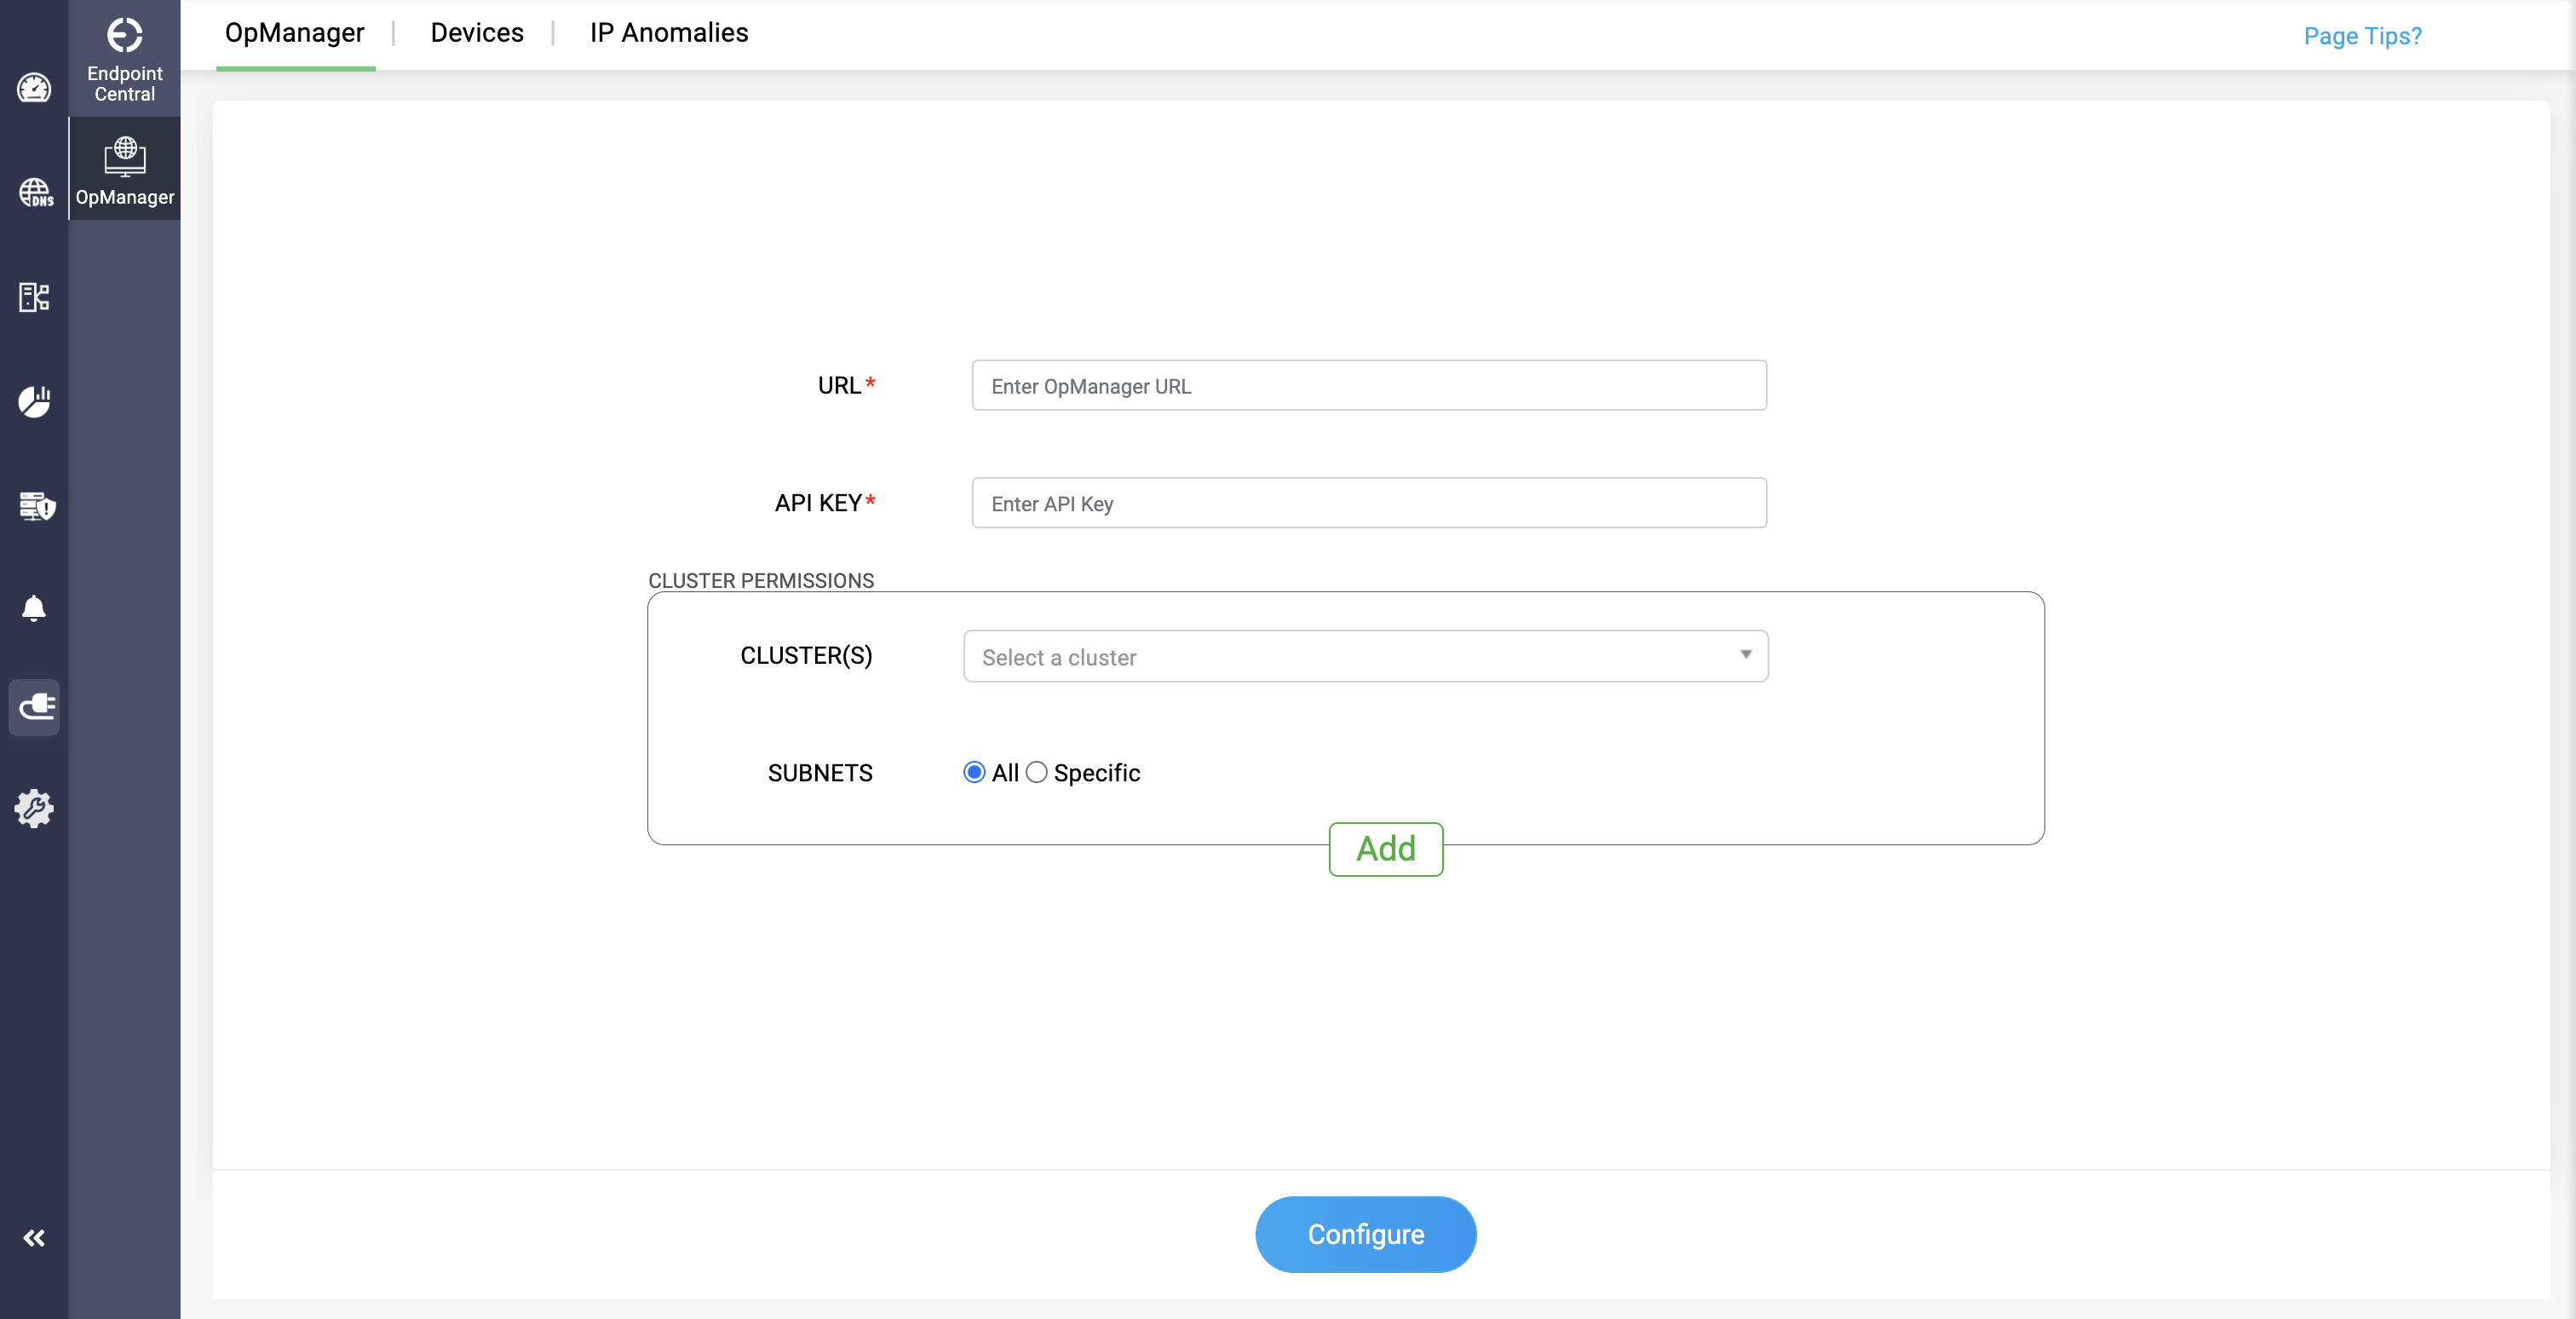Choose the Specific subnets radio button
2576x1319 pixels.
click(x=1037, y=772)
